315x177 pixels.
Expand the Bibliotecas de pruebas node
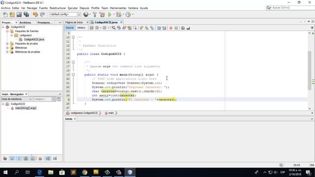7,52
